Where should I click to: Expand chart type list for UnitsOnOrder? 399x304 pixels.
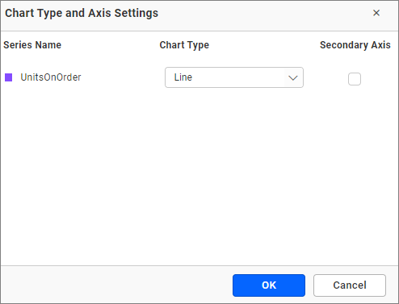[x=234, y=77]
